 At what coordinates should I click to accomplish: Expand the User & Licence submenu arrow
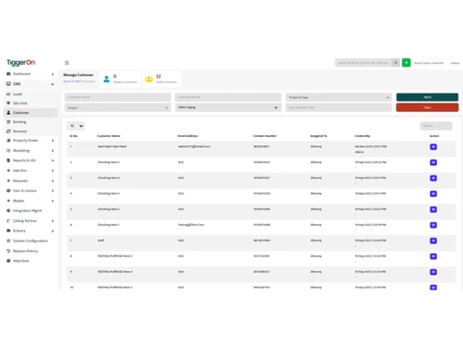point(53,191)
